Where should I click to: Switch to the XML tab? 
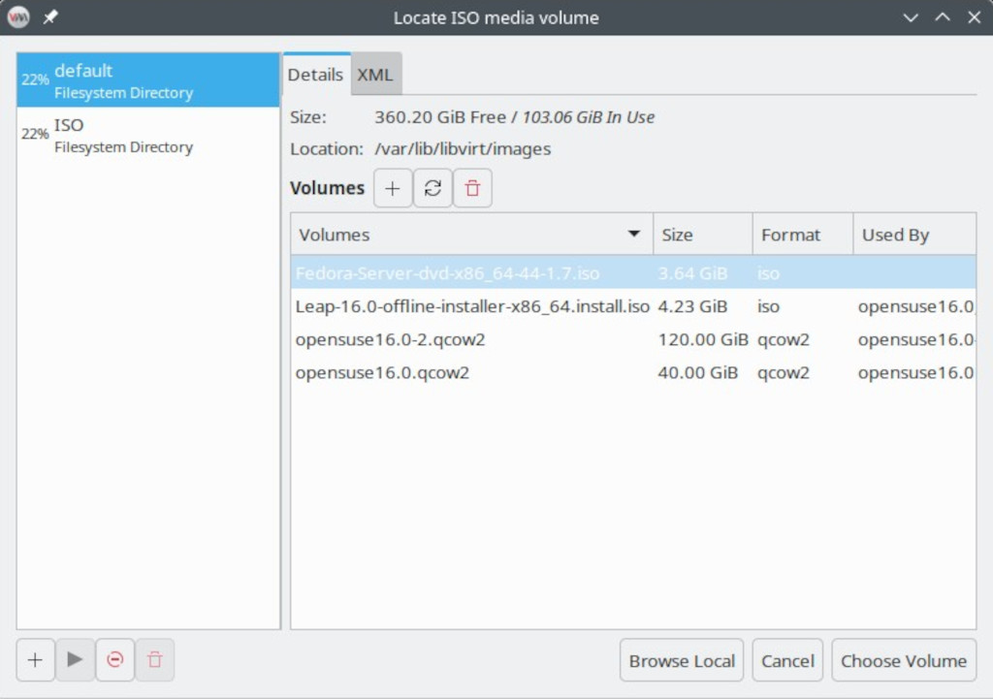click(x=375, y=74)
